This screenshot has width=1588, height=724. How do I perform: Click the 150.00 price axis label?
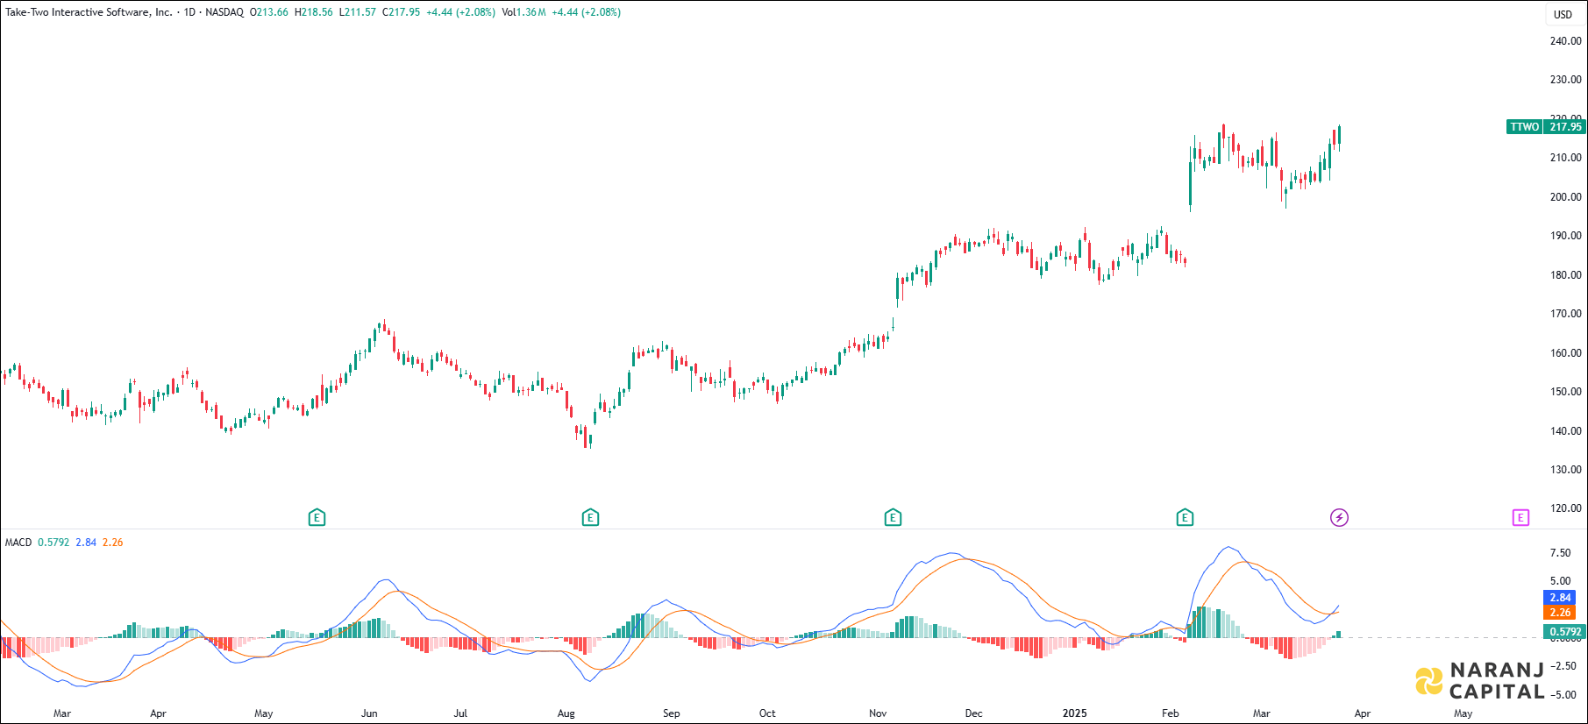[x=1565, y=392]
